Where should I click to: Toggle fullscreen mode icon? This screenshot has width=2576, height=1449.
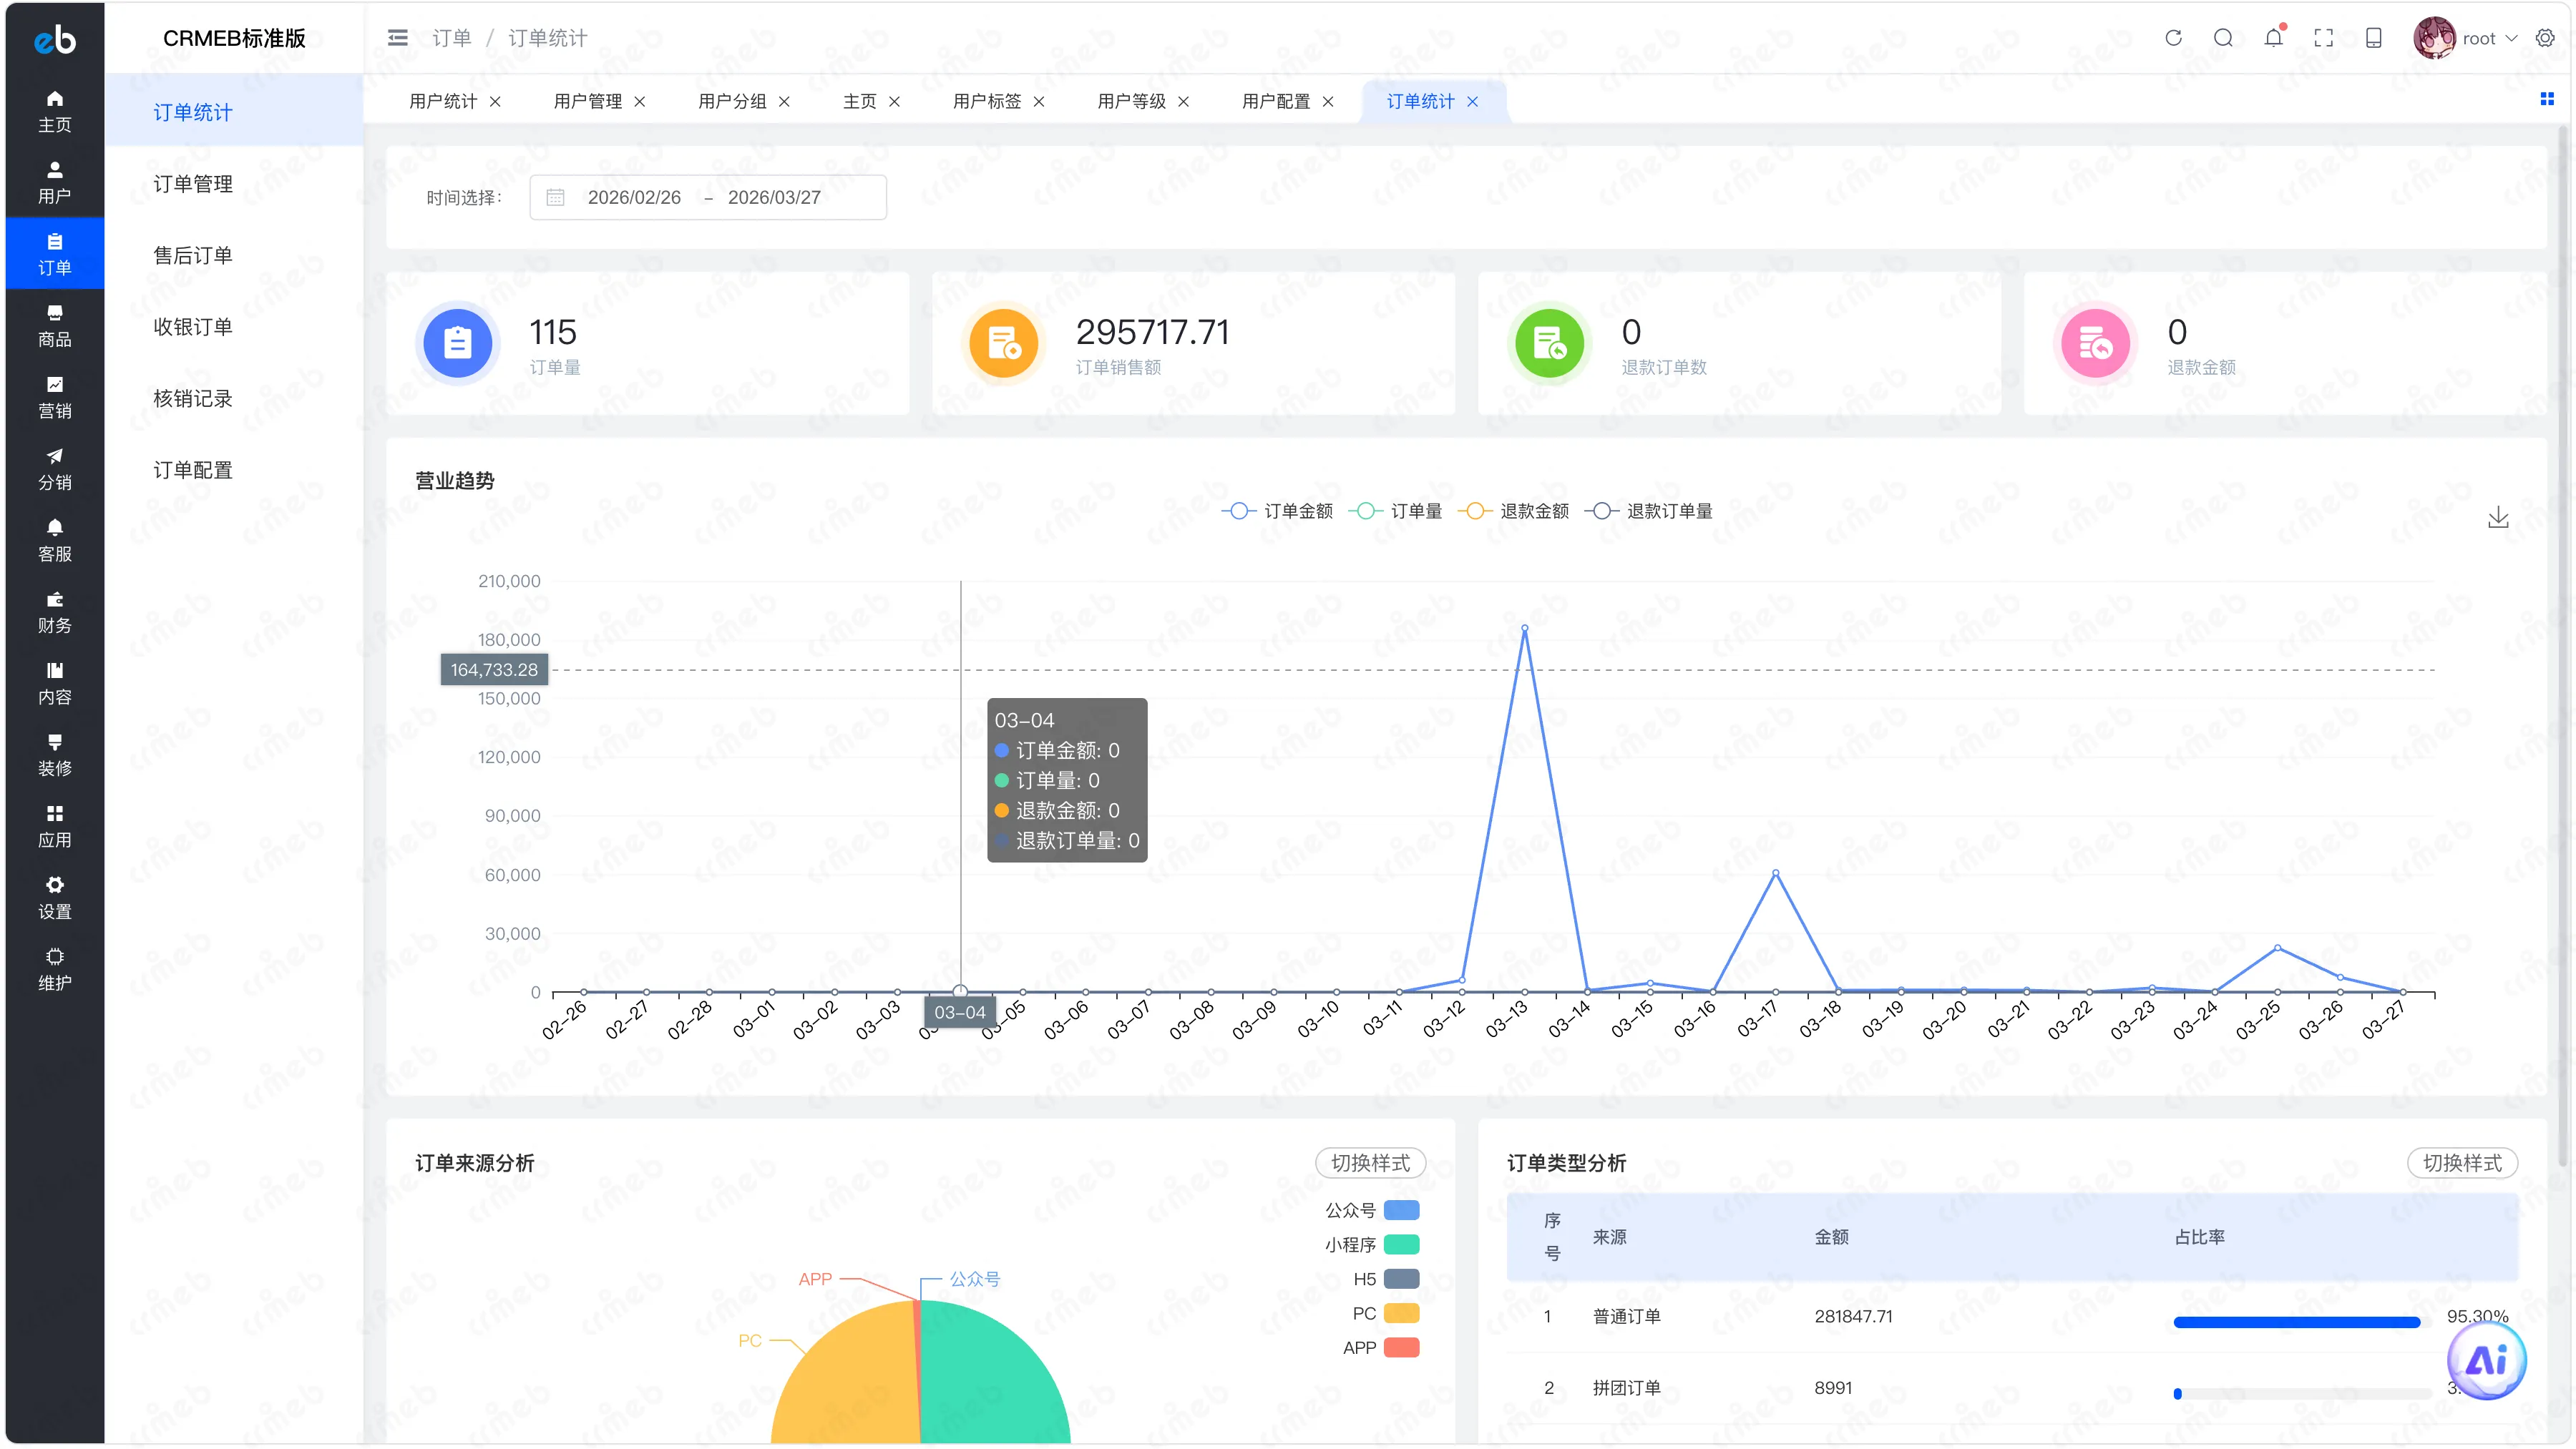pyautogui.click(x=2324, y=38)
